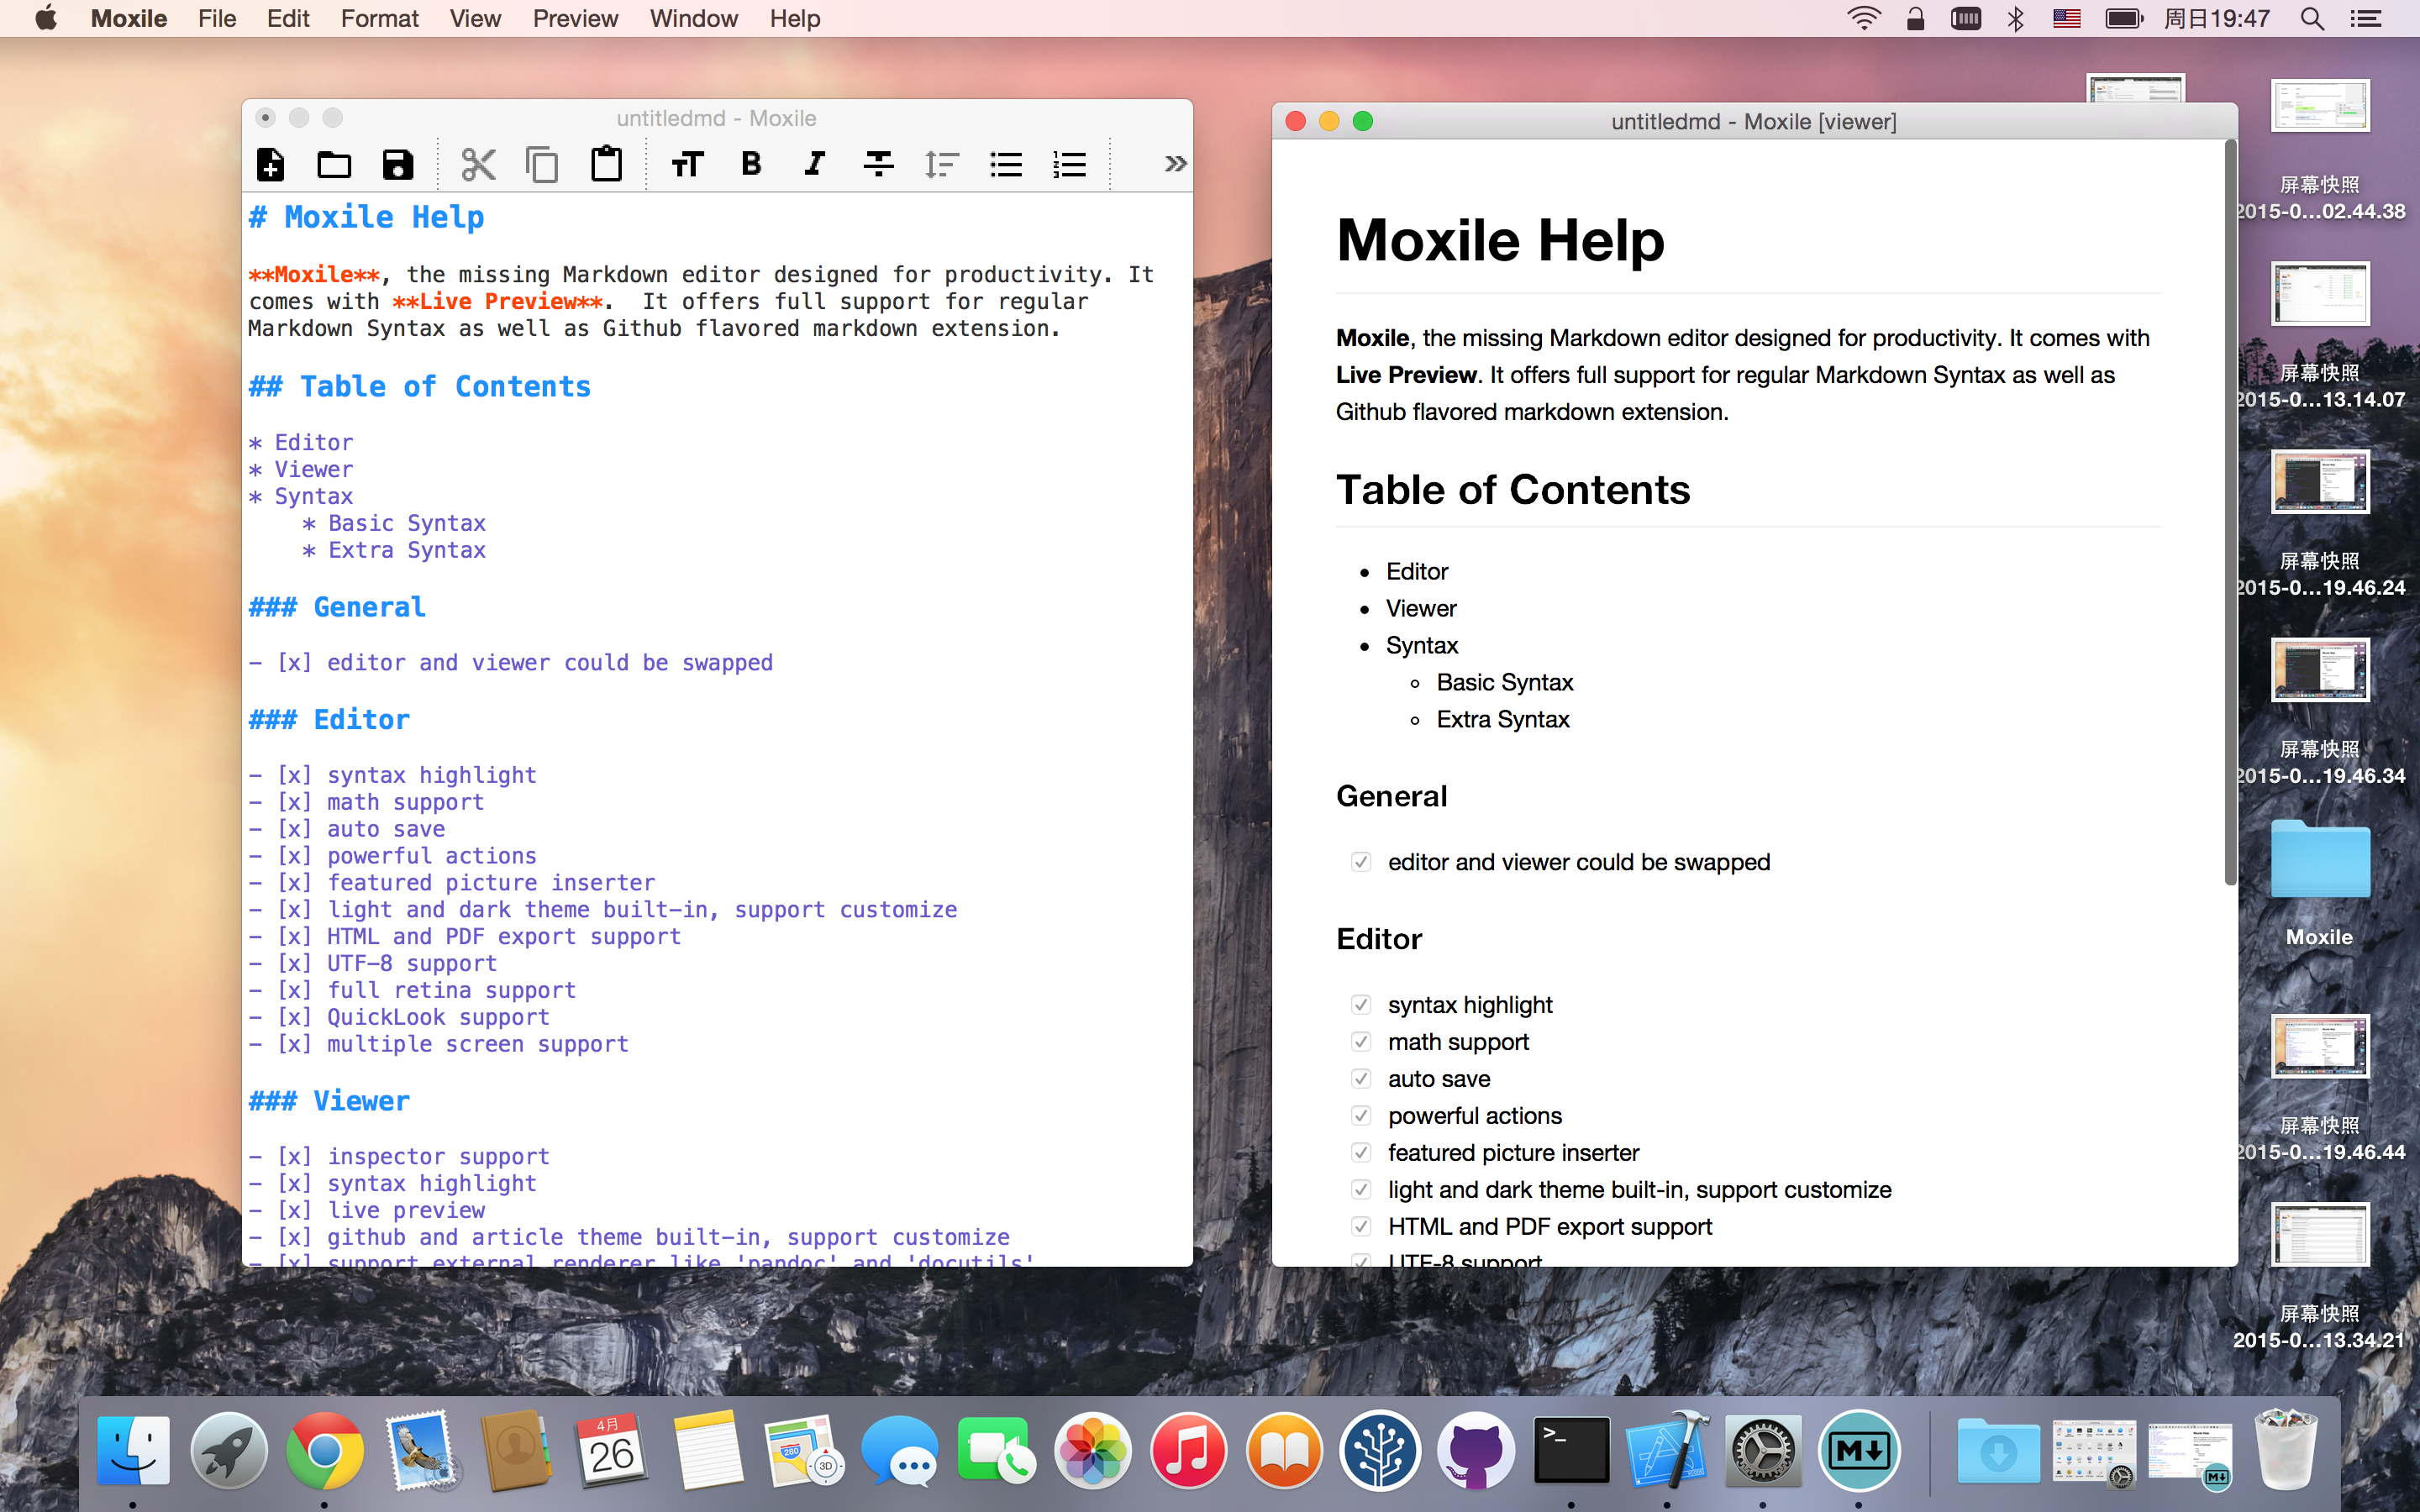Click 'Extra Syntax' item in viewer
The width and height of the screenshot is (2420, 1512).
point(1503,719)
